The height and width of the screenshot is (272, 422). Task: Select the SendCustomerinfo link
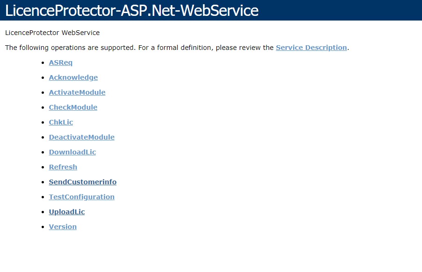83,182
